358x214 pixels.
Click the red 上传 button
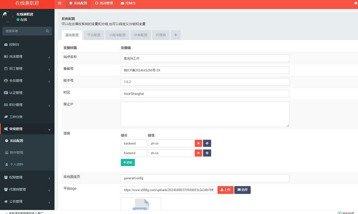pos(225,190)
